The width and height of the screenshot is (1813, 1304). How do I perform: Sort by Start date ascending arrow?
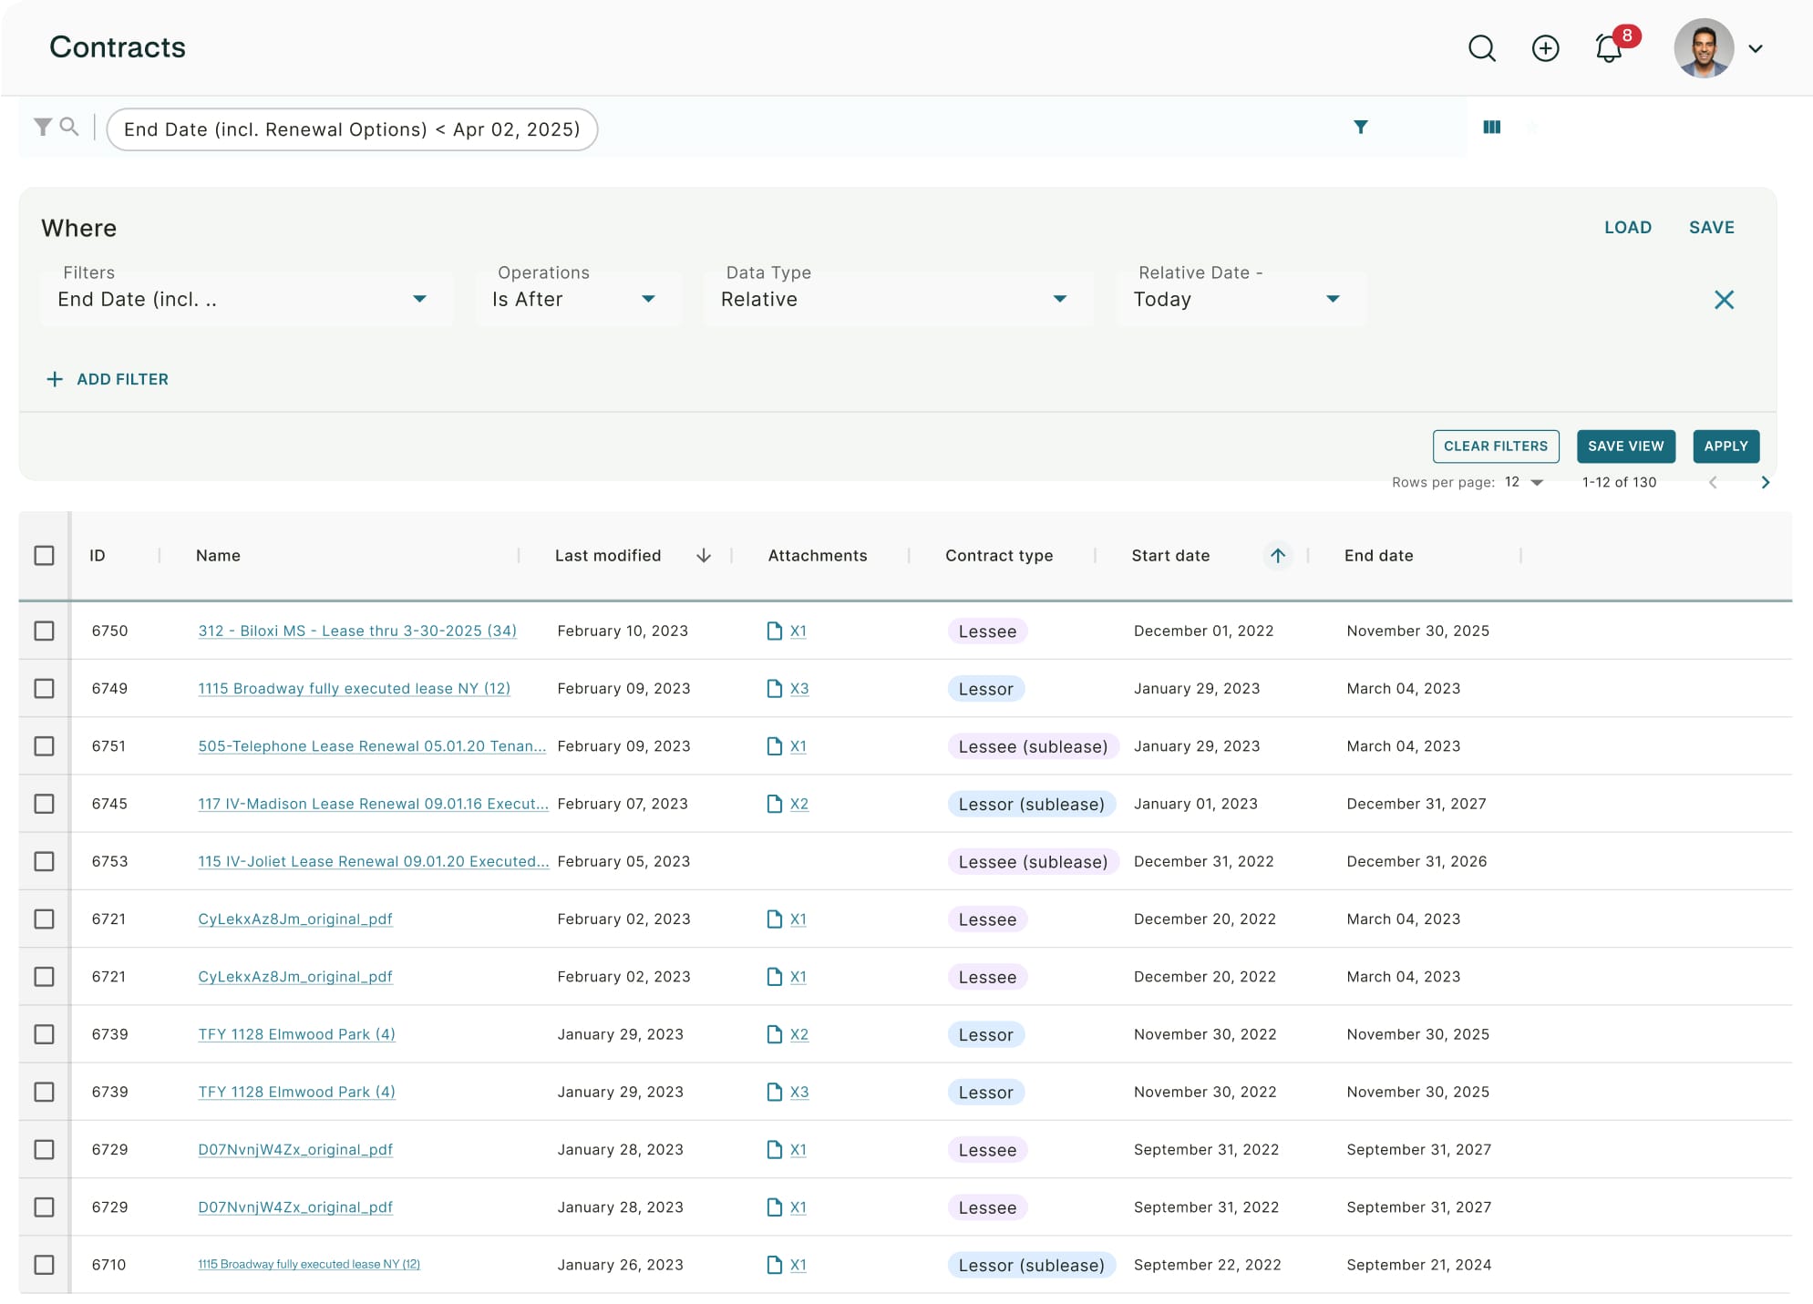click(1278, 556)
